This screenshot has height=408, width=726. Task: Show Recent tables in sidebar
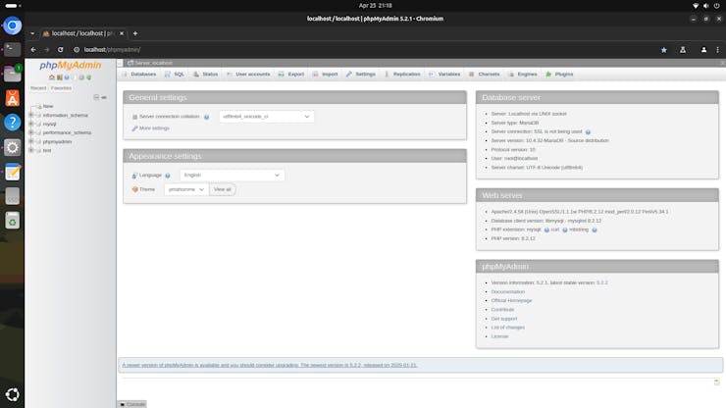(x=38, y=88)
